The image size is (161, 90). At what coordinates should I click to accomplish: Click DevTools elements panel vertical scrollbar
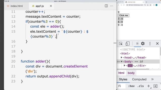click(x=160, y=51)
